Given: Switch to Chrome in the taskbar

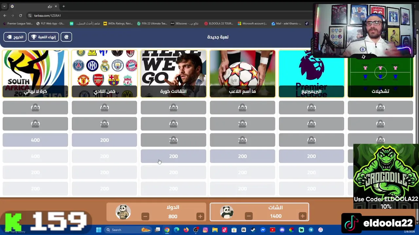Looking at the screenshot, I should [167, 230].
